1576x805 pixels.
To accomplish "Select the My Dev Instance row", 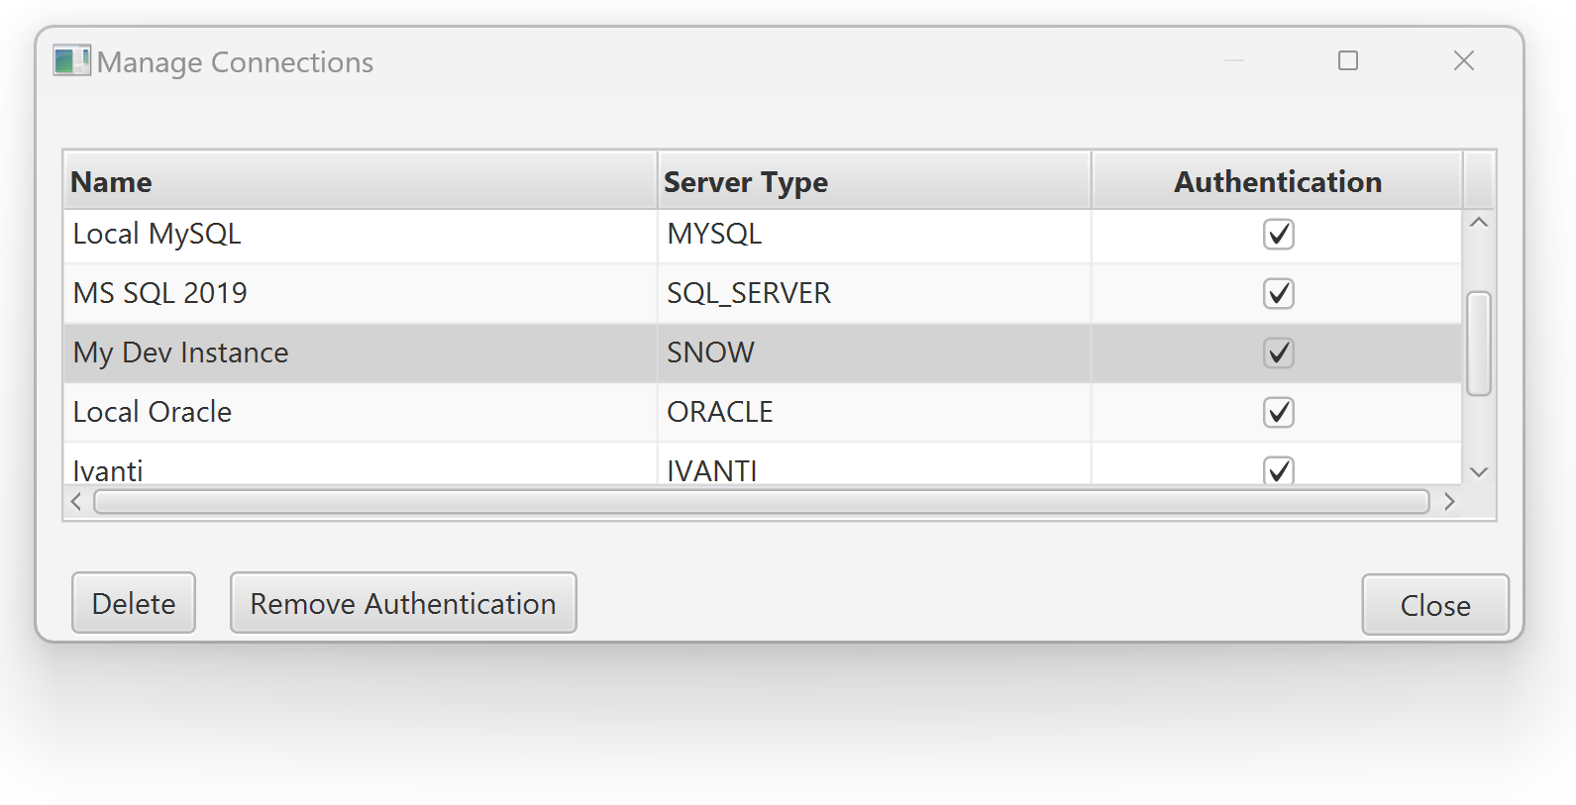I will [x=763, y=353].
